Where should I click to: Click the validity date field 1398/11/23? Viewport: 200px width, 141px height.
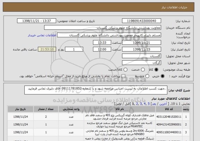141,49
